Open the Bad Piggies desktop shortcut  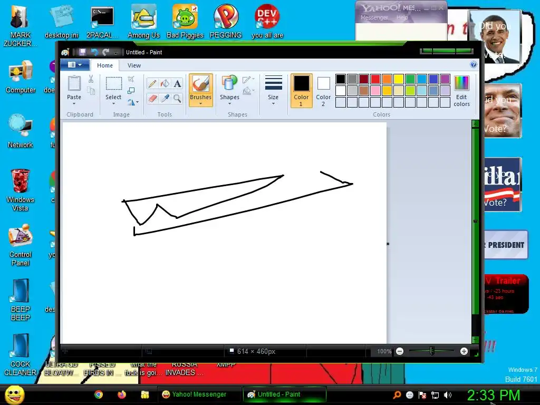pyautogui.click(x=185, y=21)
